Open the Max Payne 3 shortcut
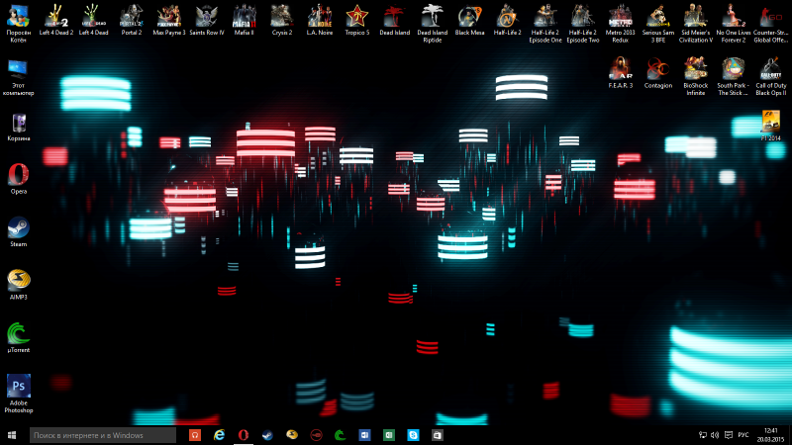The height and width of the screenshot is (445, 792). 168,20
